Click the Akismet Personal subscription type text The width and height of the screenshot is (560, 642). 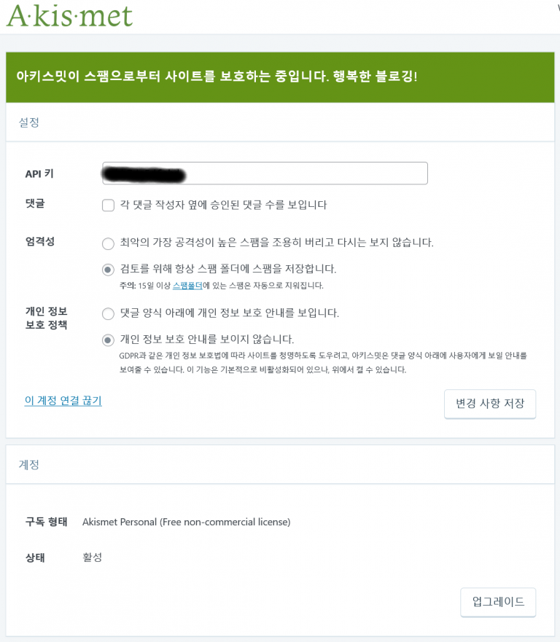pyautogui.click(x=187, y=522)
